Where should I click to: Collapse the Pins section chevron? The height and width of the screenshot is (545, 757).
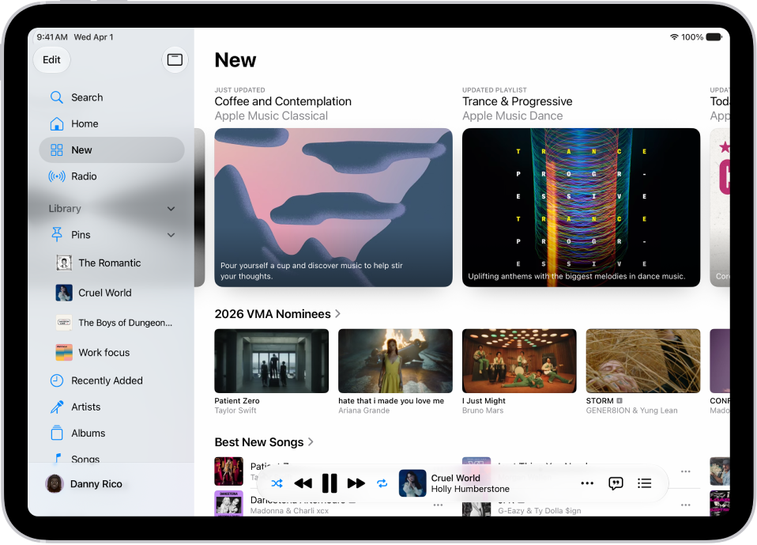pyautogui.click(x=171, y=235)
